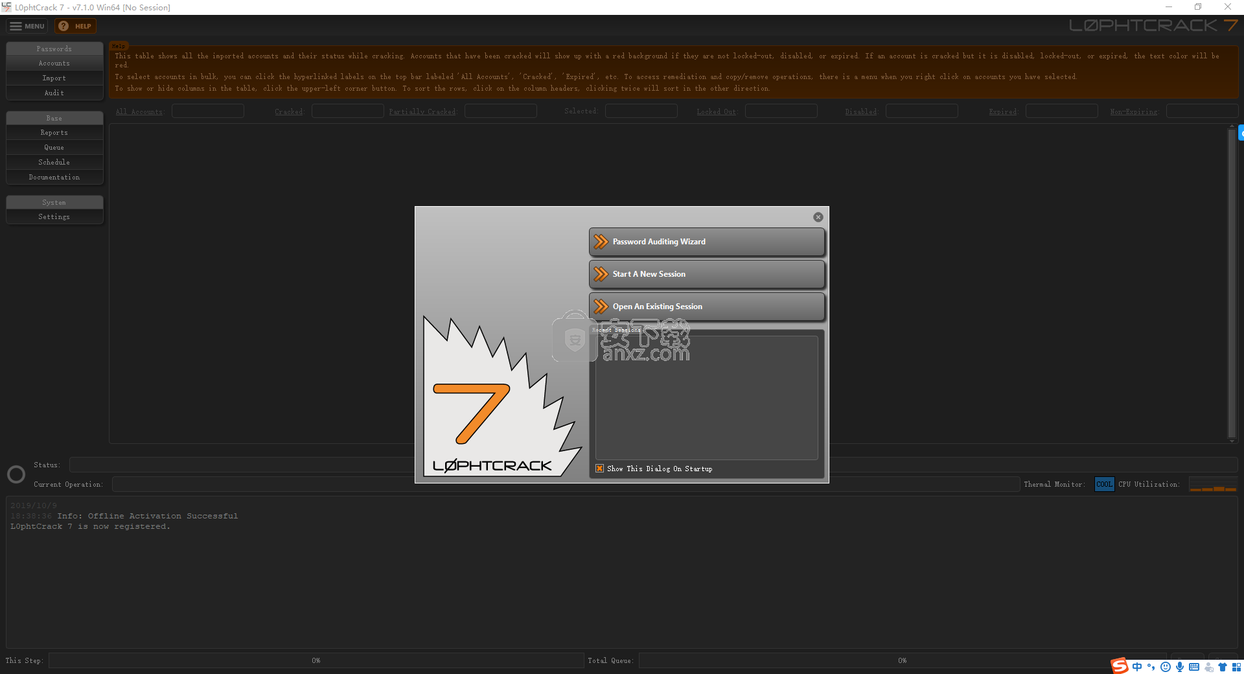Open the IME toolbox grid icon
Screen dimensions: 1244x674
pos(1236,667)
